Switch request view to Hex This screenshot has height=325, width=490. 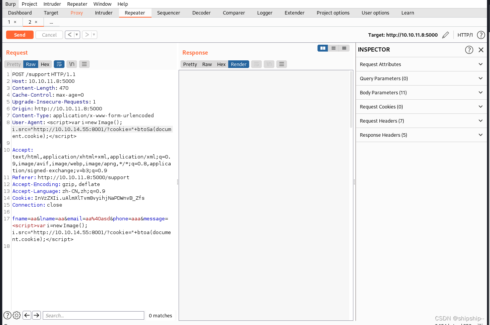(45, 64)
